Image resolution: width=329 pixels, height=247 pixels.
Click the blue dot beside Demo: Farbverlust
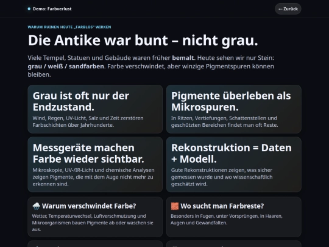[x=29, y=9]
